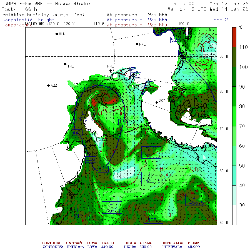Viewport: 250px width, 250px height.
Task: Click the 90 W longitude label
Action: pos(224,56)
